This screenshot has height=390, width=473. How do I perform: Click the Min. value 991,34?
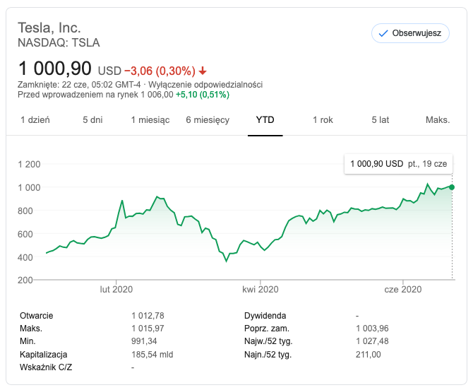(144, 341)
